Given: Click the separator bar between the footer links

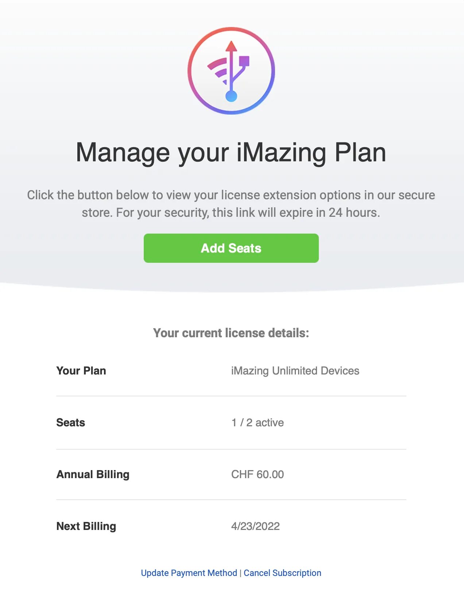Looking at the screenshot, I should click(240, 573).
